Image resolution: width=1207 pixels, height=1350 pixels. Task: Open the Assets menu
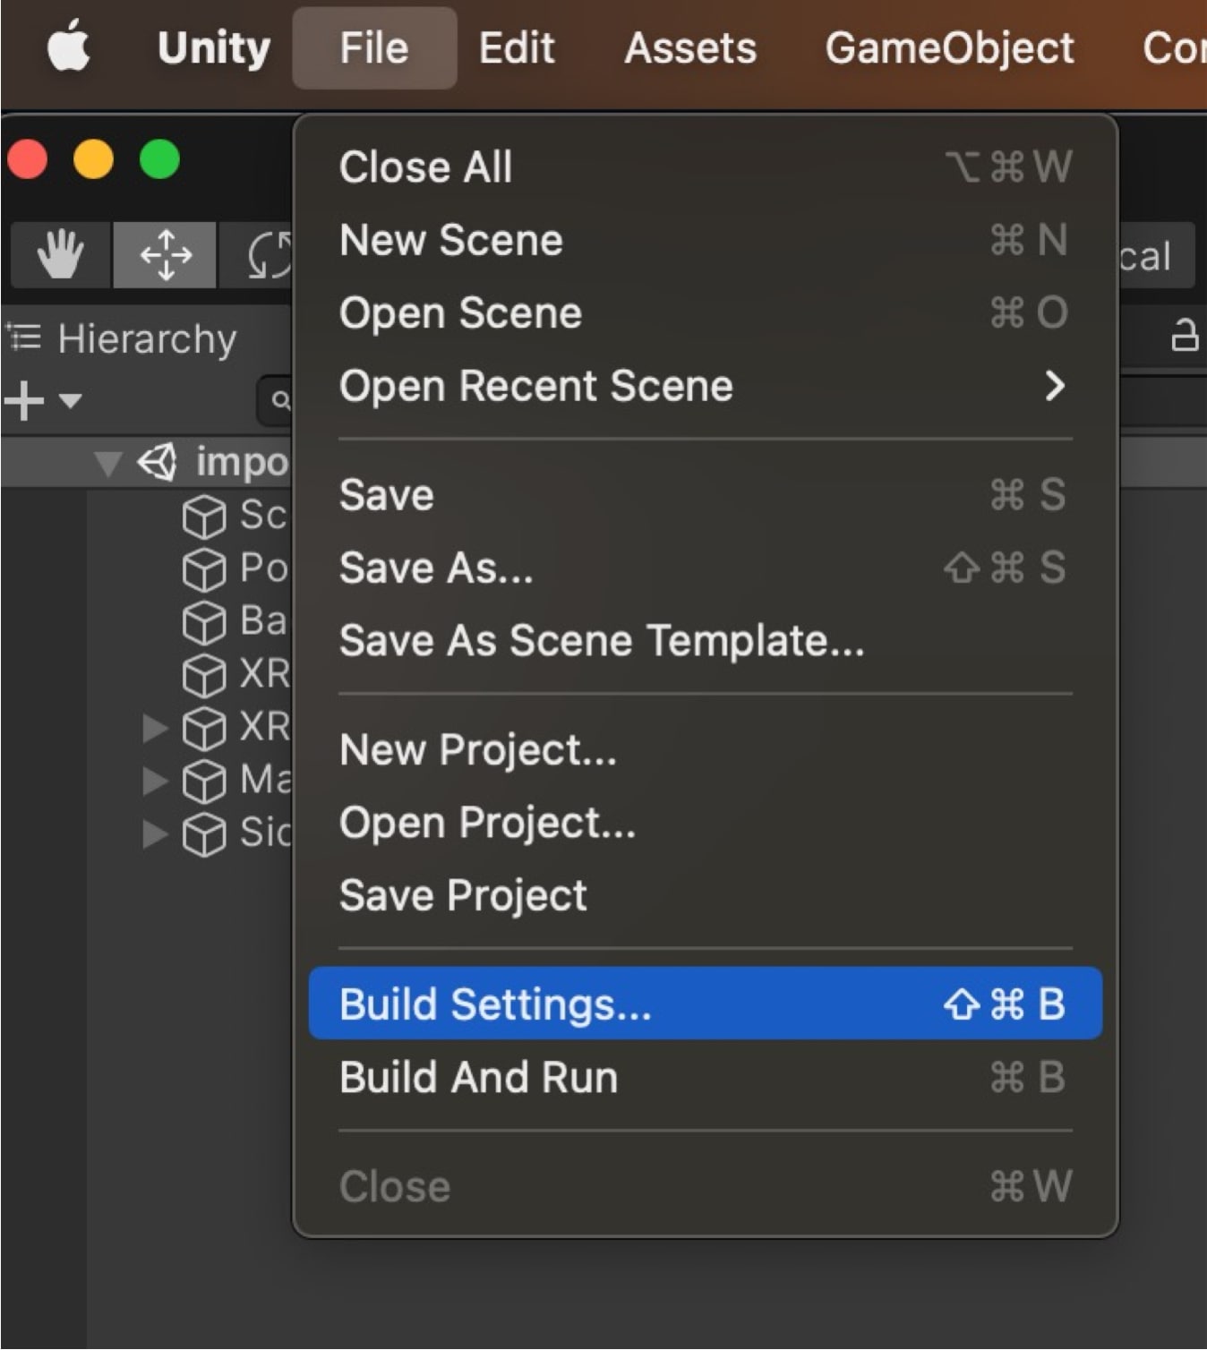tap(689, 47)
